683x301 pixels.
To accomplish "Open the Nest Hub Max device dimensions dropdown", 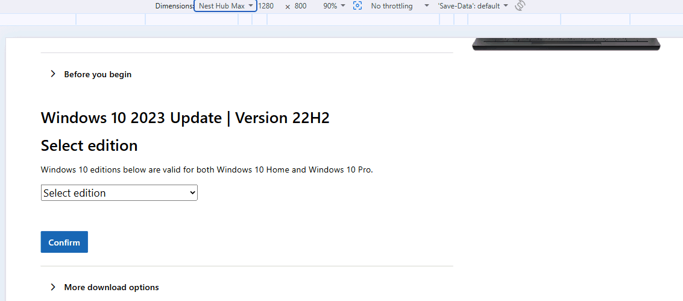I will point(225,6).
